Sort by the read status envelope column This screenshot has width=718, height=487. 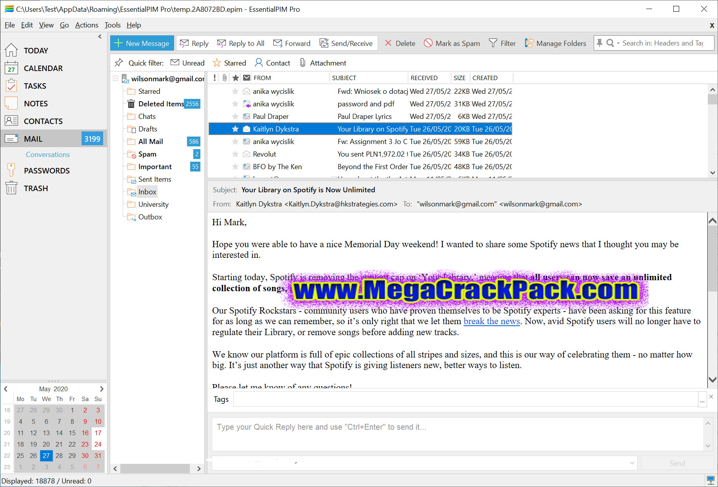[247, 78]
